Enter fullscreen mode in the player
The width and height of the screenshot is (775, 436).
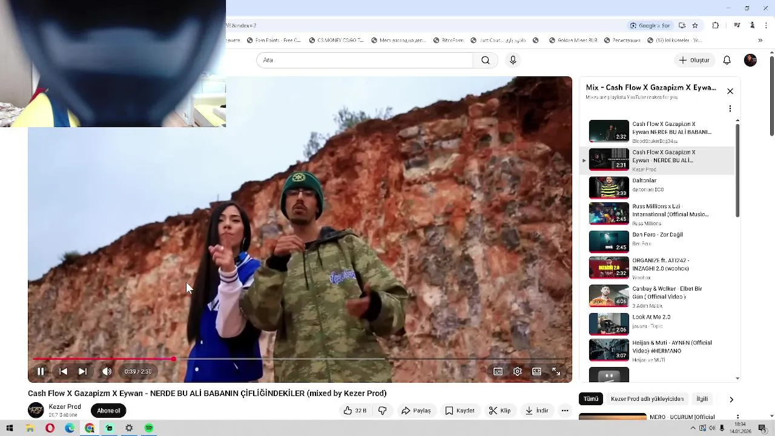pyautogui.click(x=556, y=371)
